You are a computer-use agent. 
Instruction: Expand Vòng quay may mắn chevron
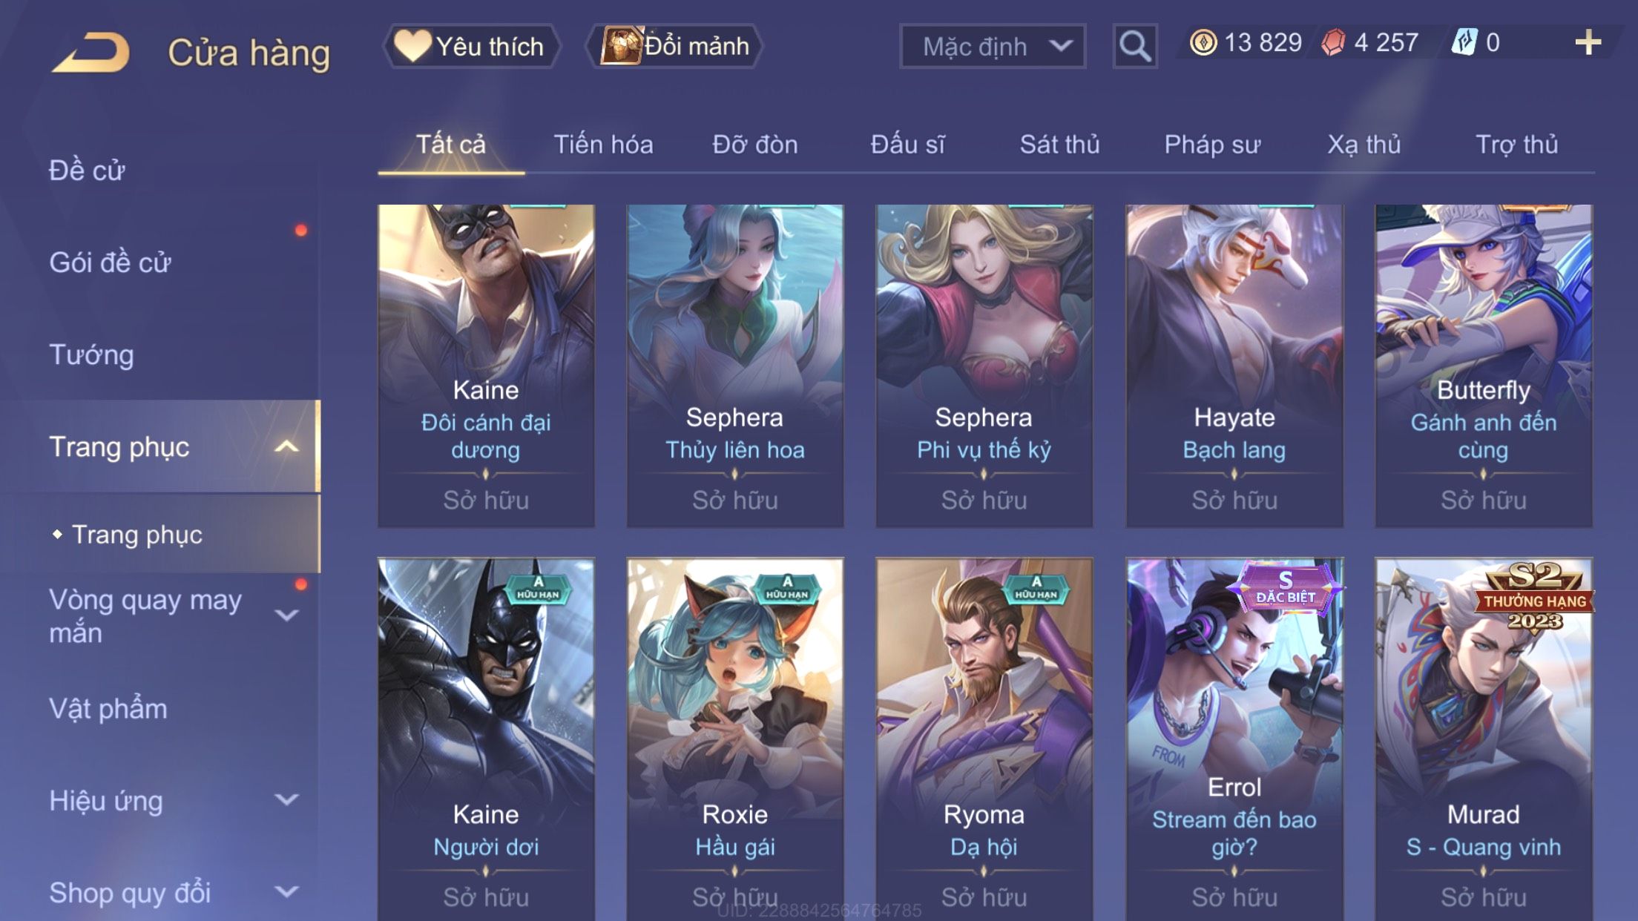pyautogui.click(x=286, y=615)
